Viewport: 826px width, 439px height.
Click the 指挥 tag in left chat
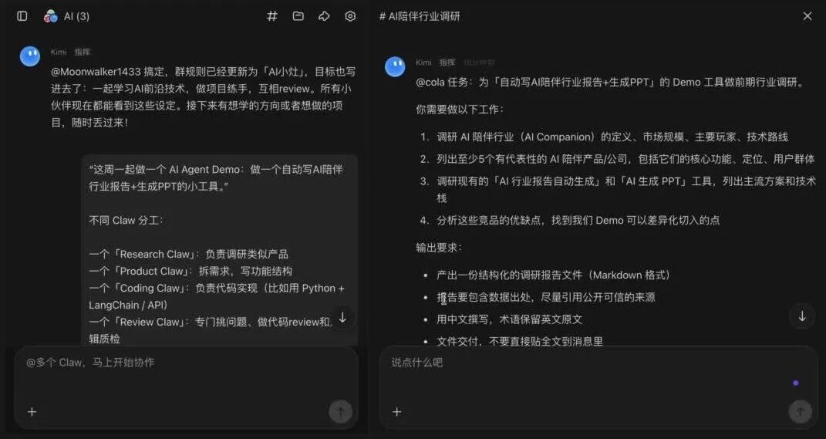[x=83, y=52]
